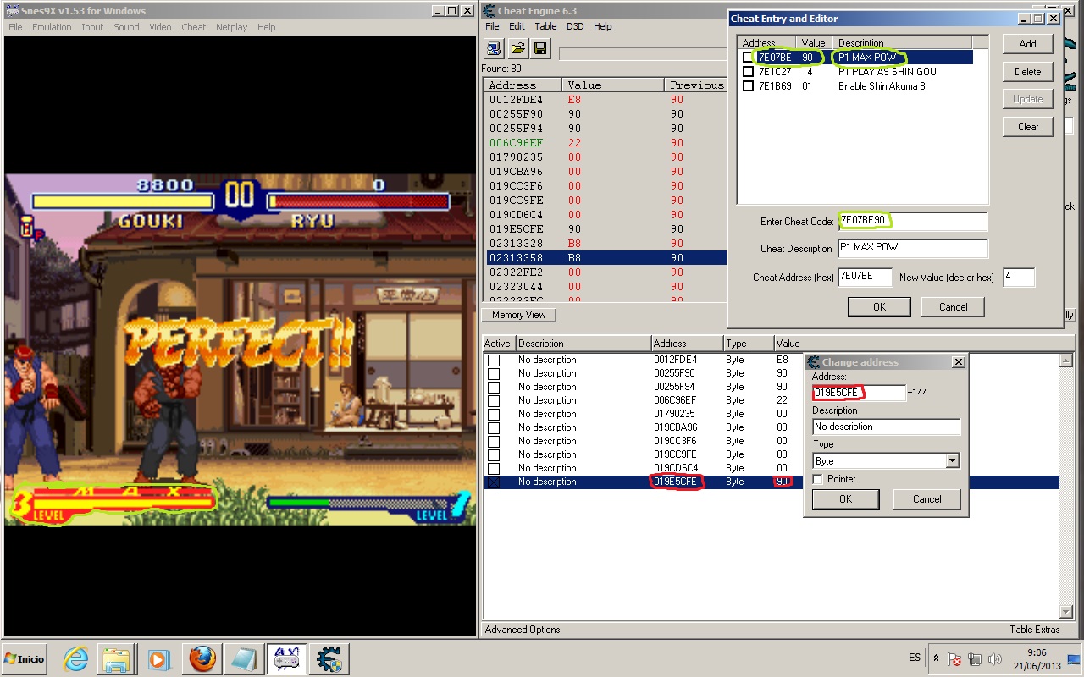Open Internet Explorer from the taskbar
1084x677 pixels.
click(x=76, y=658)
